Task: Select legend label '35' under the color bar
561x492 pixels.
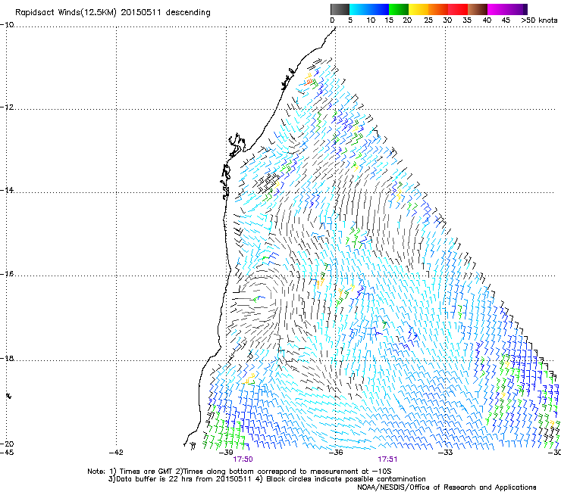Action: (467, 20)
